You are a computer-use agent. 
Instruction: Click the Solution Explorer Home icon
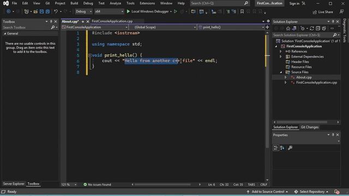[x=288, y=28]
